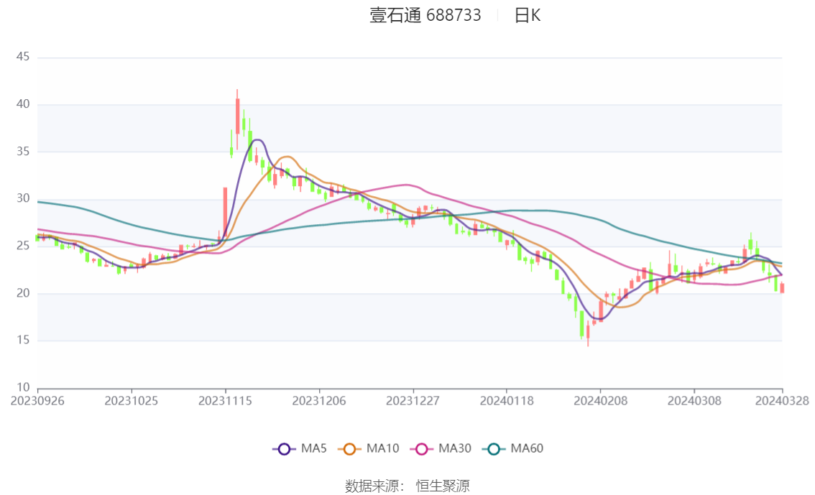Click the 数据来源: 恒生聚源 caption

tap(407, 486)
